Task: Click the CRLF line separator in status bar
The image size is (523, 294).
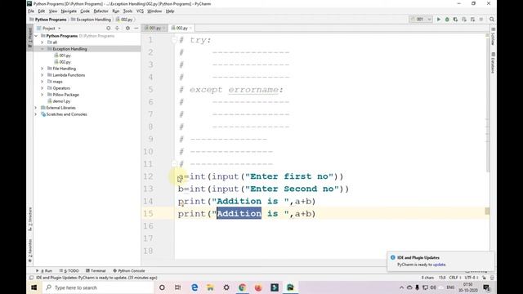Action: pyautogui.click(x=454, y=278)
